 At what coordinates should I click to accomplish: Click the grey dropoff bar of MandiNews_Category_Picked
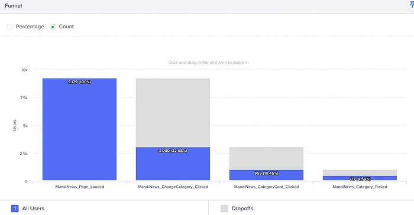[x=360, y=172]
